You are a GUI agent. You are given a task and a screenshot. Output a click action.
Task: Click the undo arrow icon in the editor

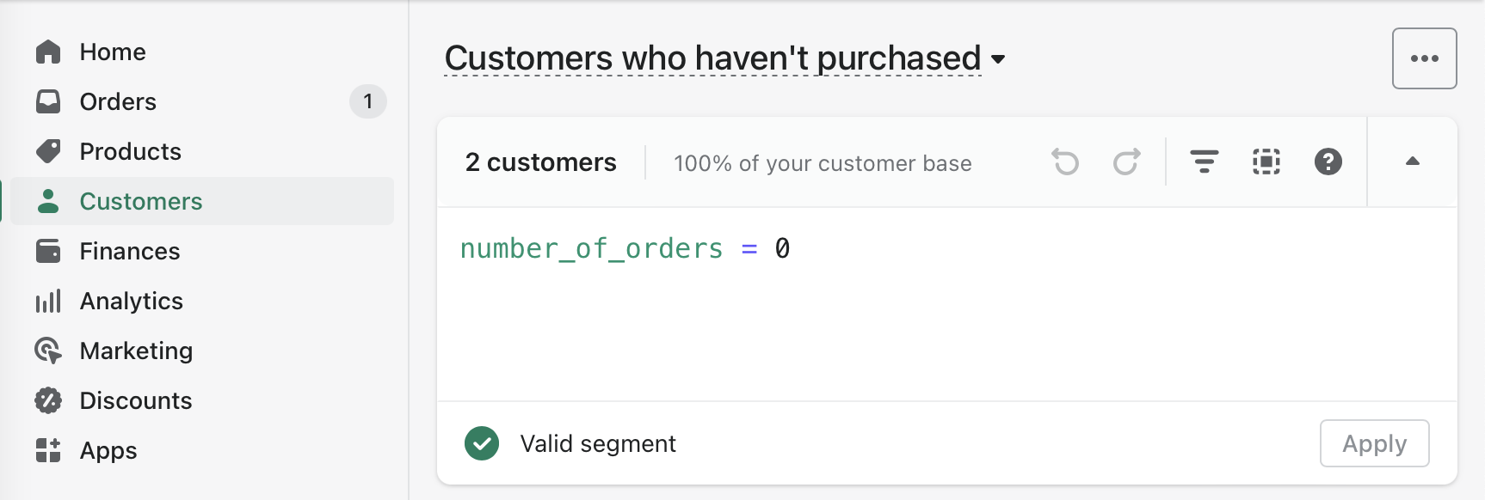point(1065,162)
